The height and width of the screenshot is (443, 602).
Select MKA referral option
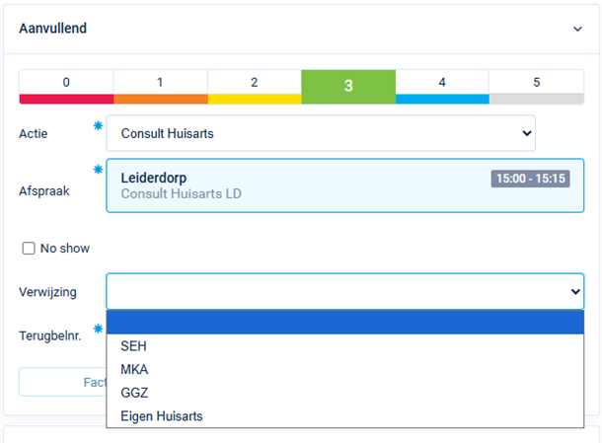[x=134, y=370]
